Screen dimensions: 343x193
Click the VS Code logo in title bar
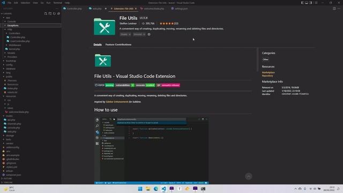pyautogui.click(x=3, y=3)
